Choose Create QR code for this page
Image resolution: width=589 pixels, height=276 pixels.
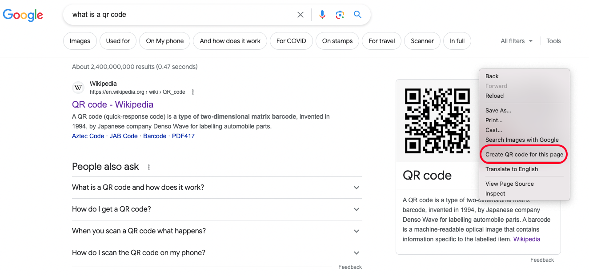(525, 155)
